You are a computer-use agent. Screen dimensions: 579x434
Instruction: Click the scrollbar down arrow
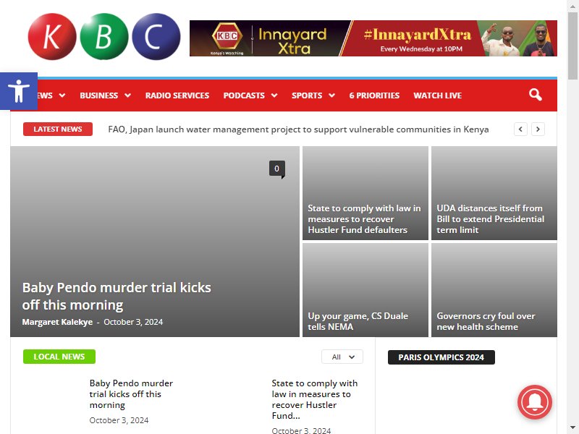[572, 428]
